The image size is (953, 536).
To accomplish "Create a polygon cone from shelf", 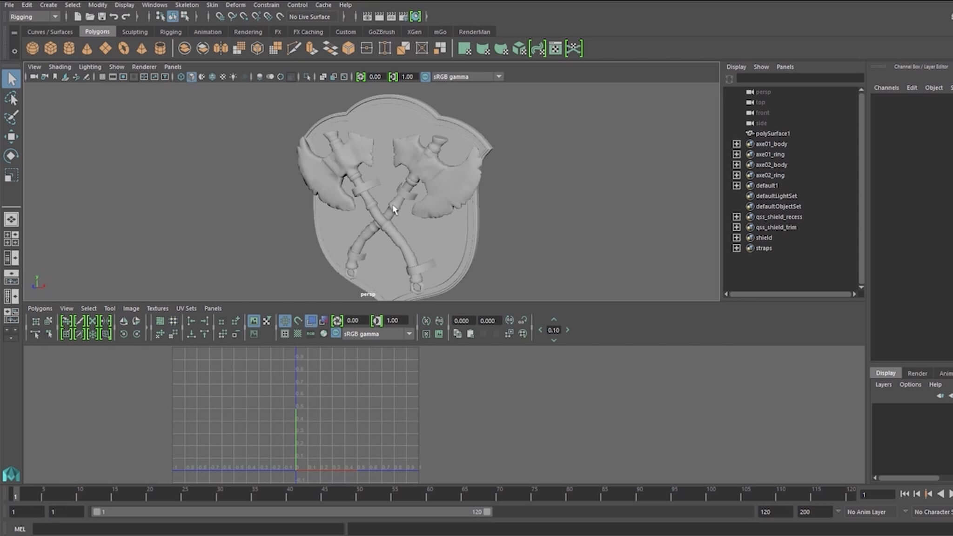I will [87, 48].
